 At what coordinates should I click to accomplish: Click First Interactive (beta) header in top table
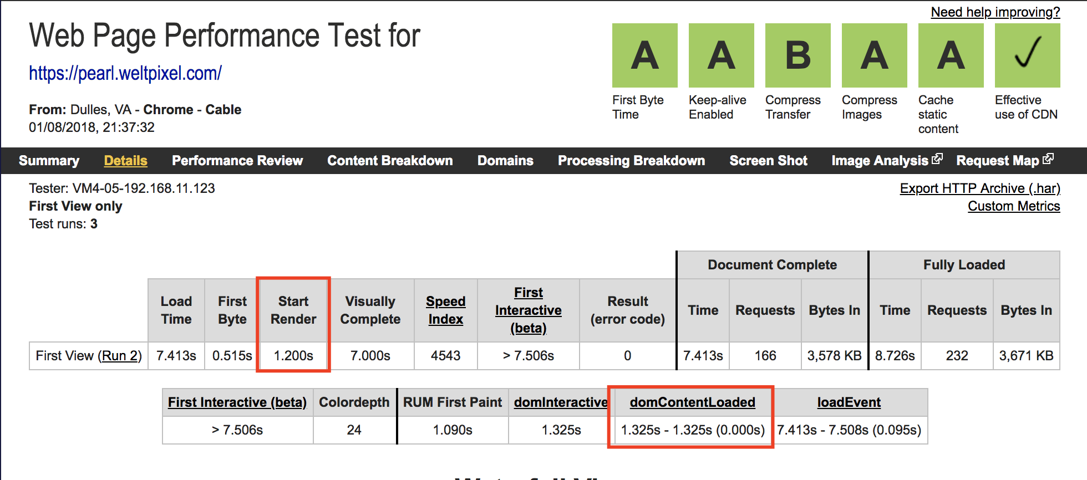click(x=529, y=310)
